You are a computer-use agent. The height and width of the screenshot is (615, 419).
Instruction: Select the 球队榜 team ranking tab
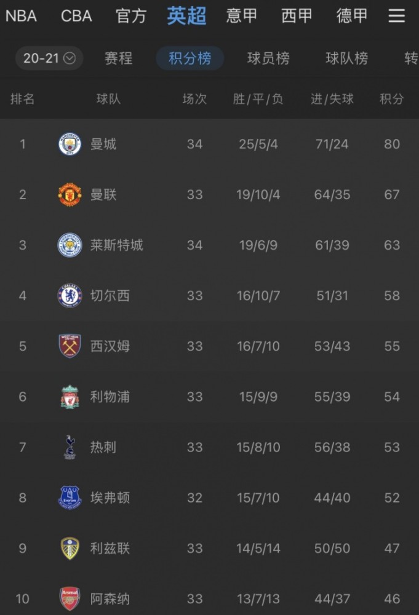(x=347, y=58)
